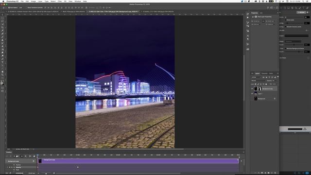Open the Filter menu
311x175 pixels.
coord(60,1)
